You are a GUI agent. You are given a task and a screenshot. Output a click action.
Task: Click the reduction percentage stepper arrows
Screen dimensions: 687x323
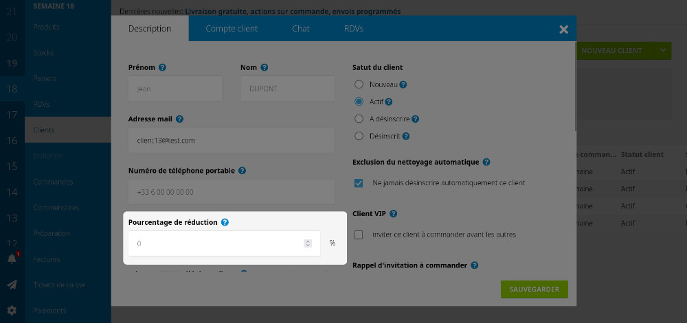pyautogui.click(x=308, y=243)
